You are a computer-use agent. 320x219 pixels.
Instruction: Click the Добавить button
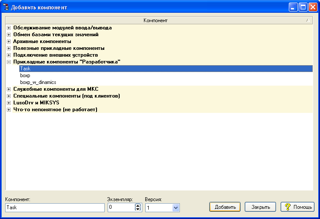(225, 207)
